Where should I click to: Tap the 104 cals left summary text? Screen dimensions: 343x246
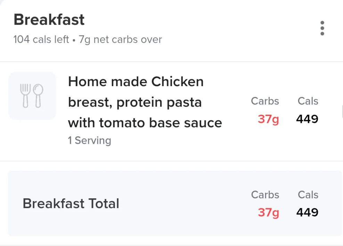pyautogui.click(x=41, y=39)
